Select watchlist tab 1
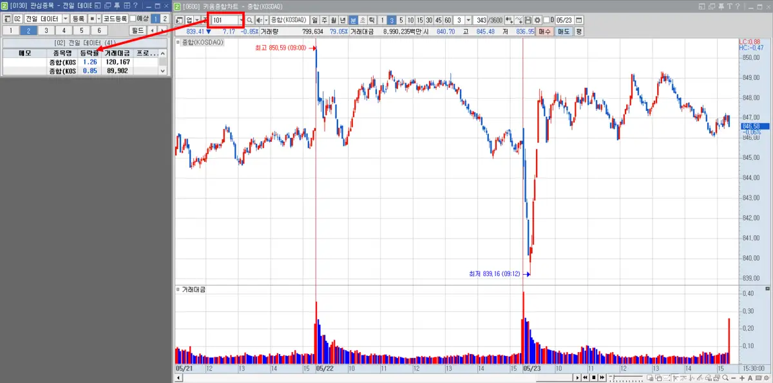The height and width of the screenshot is (383, 773). coord(11,30)
